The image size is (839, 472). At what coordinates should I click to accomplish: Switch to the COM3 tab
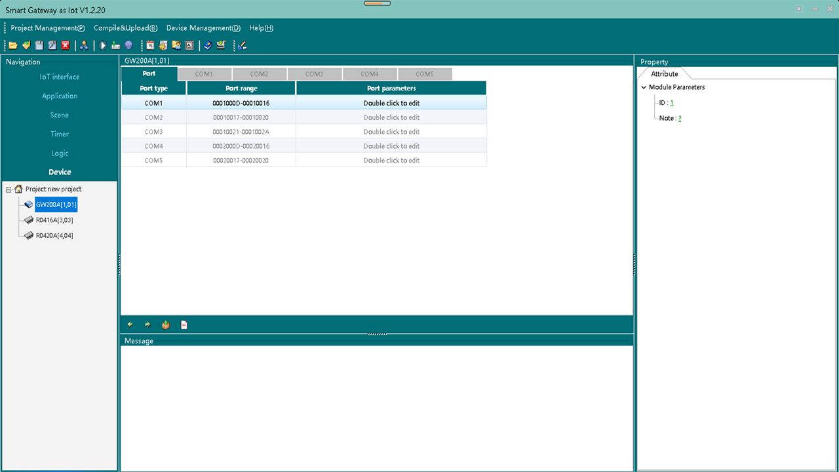(x=315, y=74)
